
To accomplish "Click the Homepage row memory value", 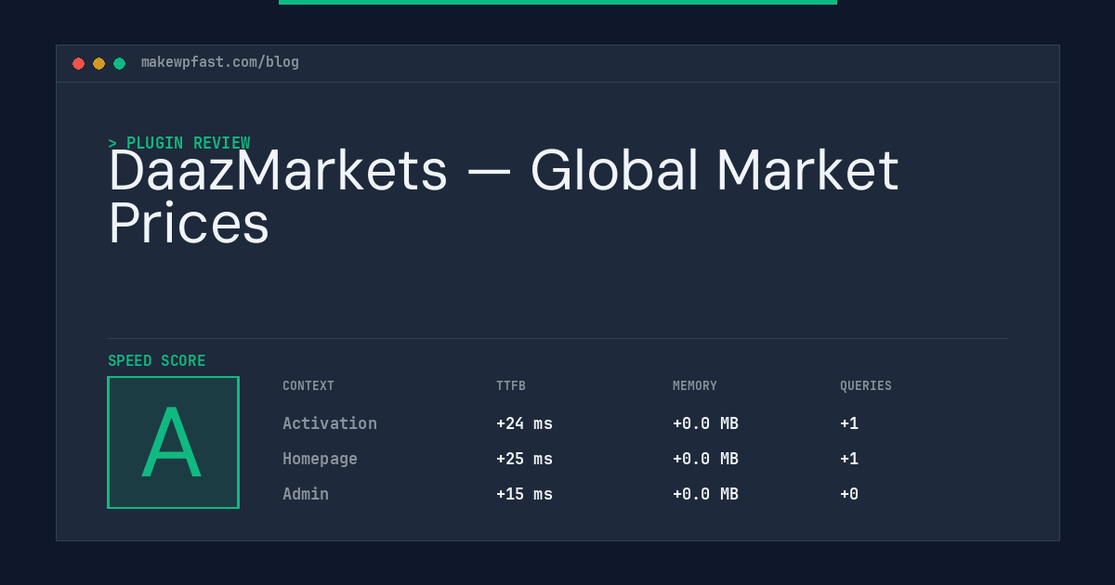I will 705,459.
